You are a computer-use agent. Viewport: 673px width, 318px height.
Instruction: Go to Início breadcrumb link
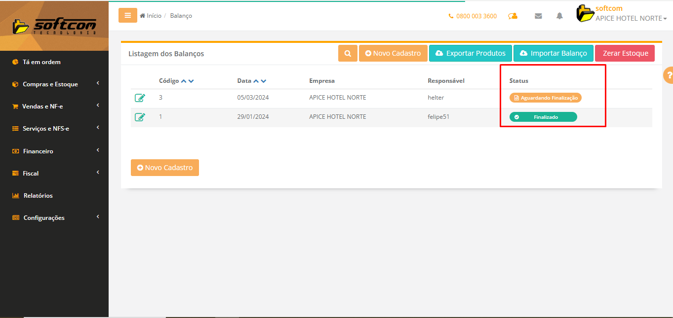pyautogui.click(x=154, y=16)
